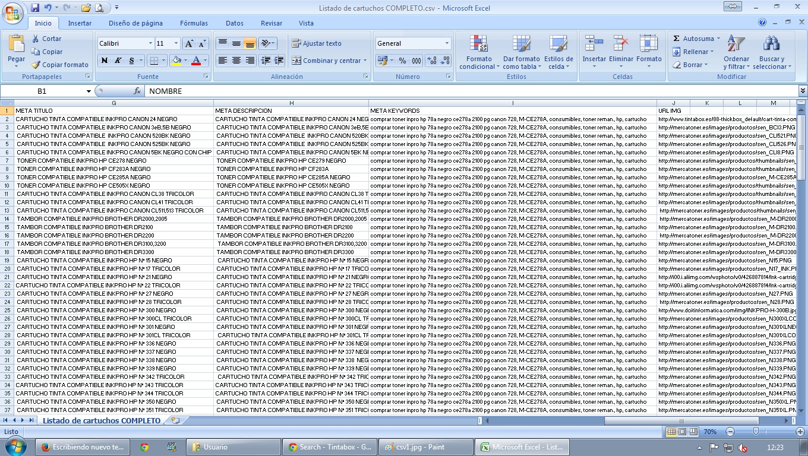Open font size 11 dropdown

click(176, 43)
